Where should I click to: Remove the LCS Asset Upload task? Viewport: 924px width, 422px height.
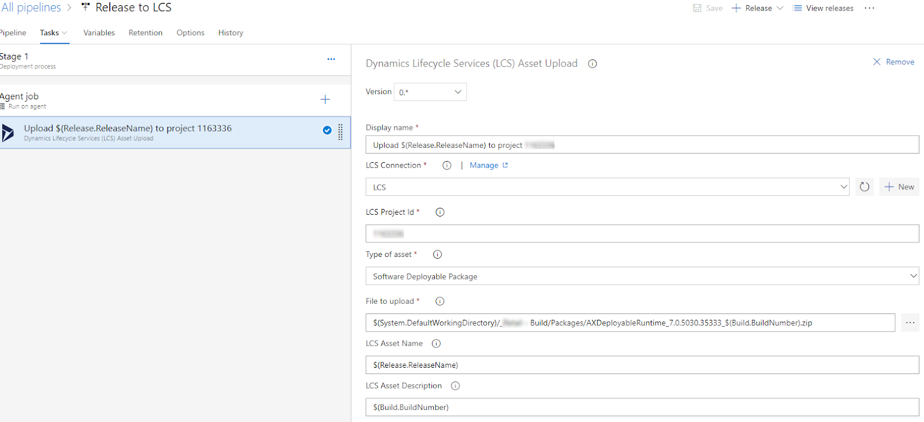[893, 62]
